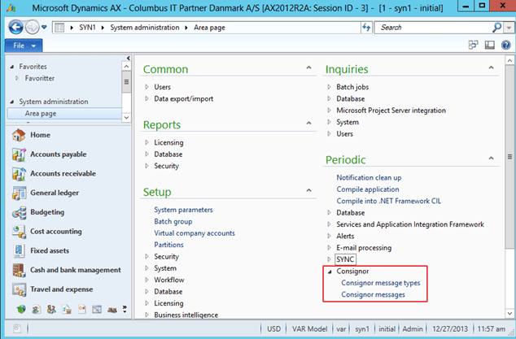The height and width of the screenshot is (339, 516).
Task: Click the Back navigation arrow button
Action: 15,28
